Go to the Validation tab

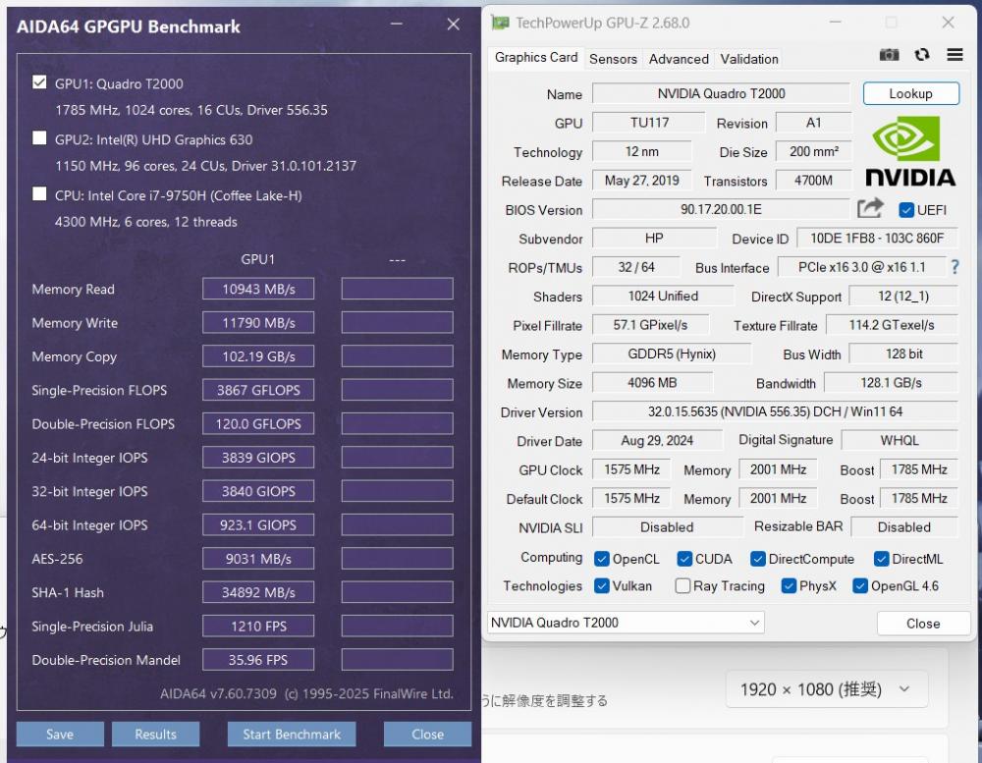coord(749,59)
